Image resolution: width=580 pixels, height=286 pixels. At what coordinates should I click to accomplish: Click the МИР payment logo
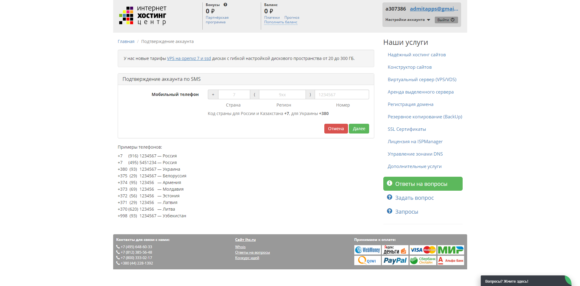pyautogui.click(x=451, y=250)
